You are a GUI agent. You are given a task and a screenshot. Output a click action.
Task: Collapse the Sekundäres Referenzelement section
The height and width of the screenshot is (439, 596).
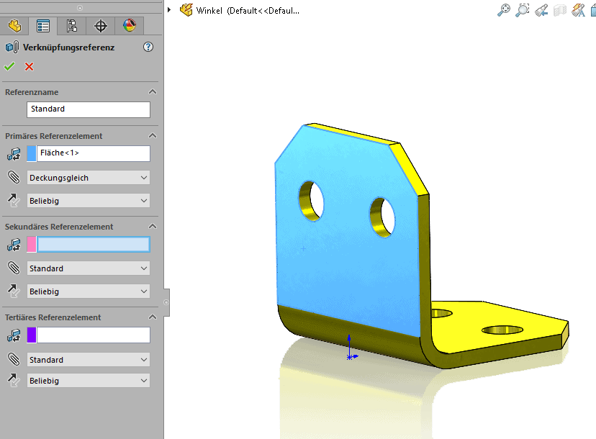[x=153, y=227]
